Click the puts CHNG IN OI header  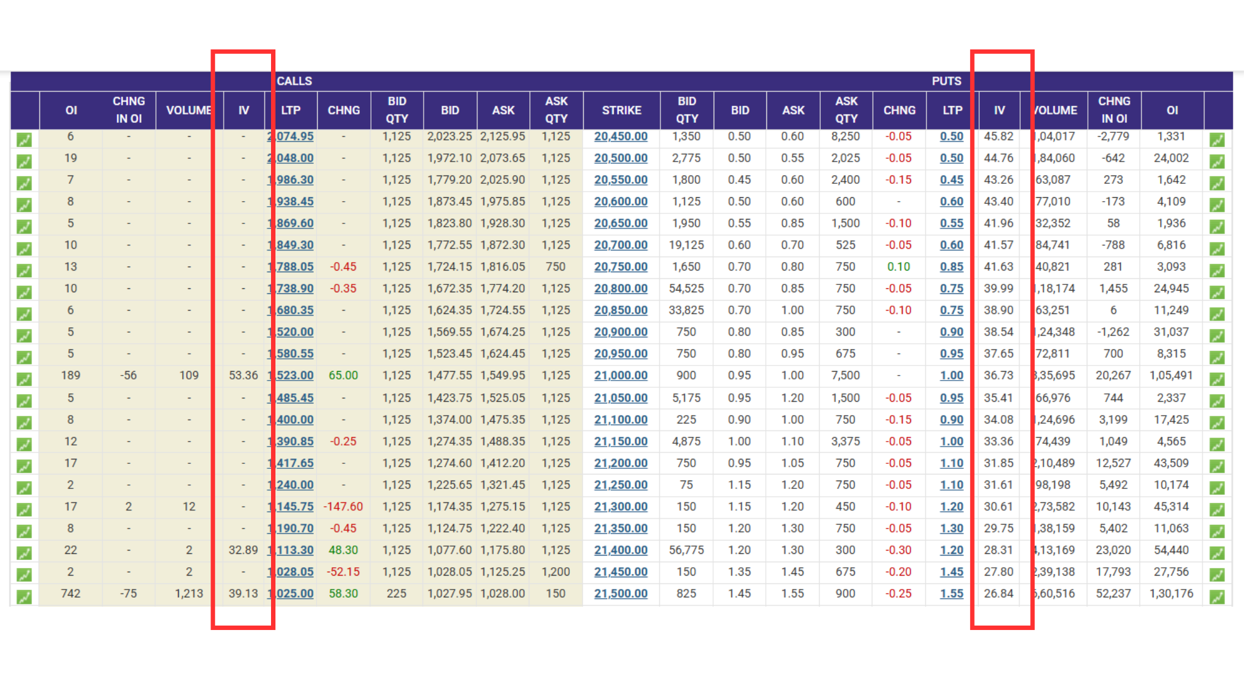tap(1114, 110)
